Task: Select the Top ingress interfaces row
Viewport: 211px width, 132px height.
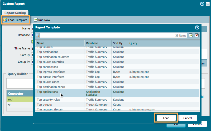Action: [x=51, y=72]
